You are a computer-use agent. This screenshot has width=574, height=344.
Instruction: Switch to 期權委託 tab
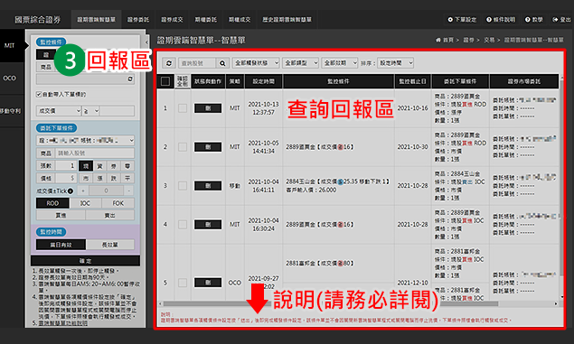(x=205, y=20)
